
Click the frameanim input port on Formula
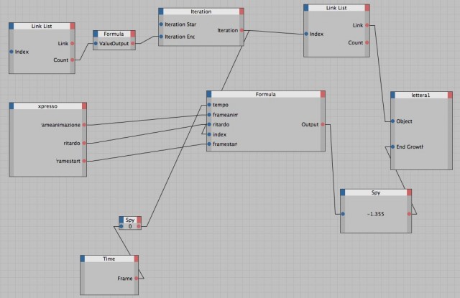tap(209, 115)
